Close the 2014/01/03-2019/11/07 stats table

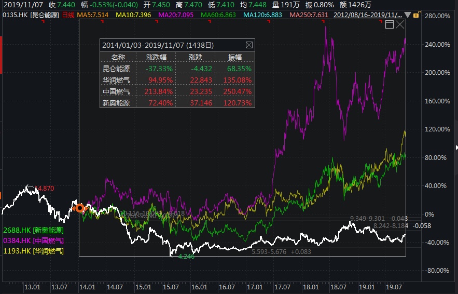coord(249,45)
